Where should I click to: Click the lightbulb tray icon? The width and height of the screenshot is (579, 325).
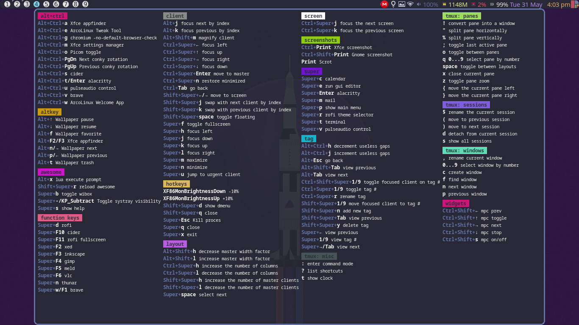coord(393,4)
